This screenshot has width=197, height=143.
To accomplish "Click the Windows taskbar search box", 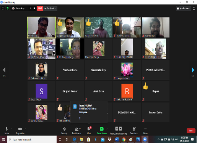I will pyautogui.click(x=32, y=140).
